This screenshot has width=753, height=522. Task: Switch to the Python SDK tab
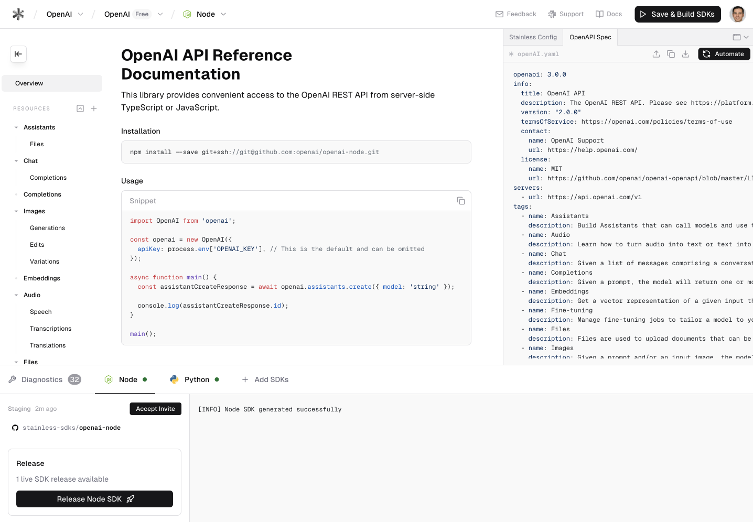(195, 379)
